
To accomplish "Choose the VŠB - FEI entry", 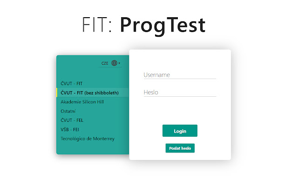I will coord(70,129).
